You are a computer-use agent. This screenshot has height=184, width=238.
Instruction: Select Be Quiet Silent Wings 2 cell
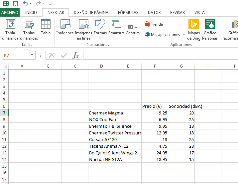(x=101, y=153)
